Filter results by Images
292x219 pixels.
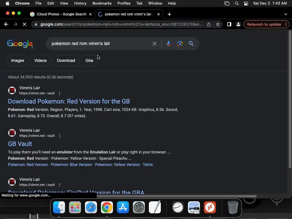[17, 60]
